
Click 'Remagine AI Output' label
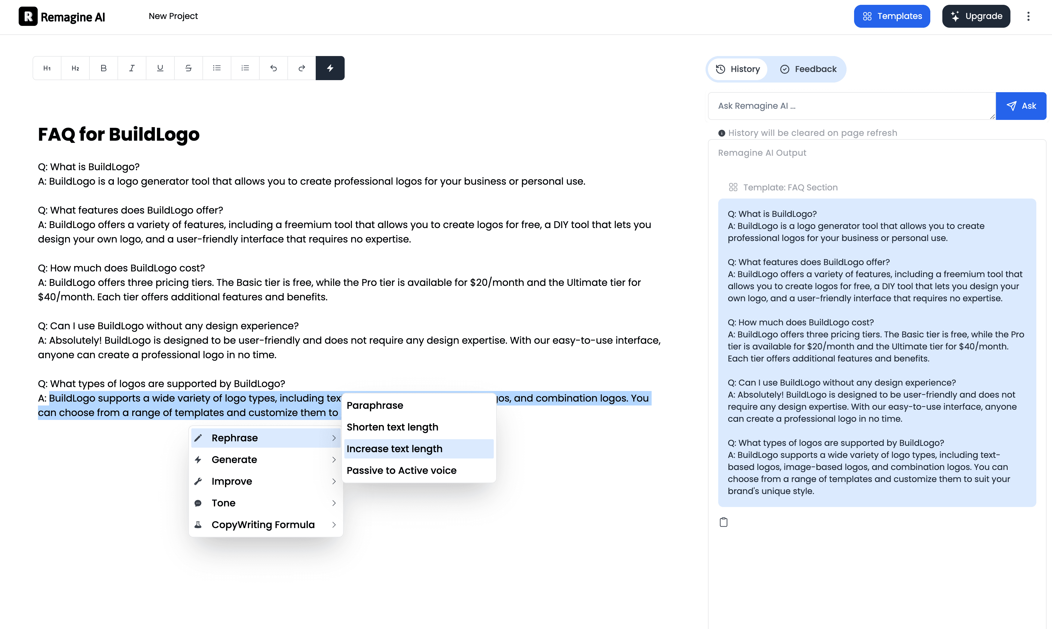pos(762,153)
